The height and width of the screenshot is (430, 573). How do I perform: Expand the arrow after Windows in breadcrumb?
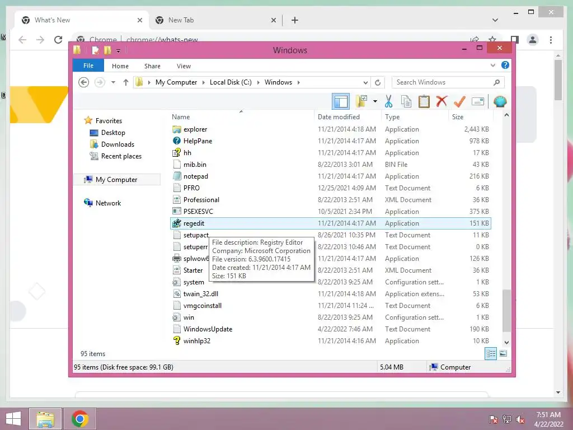(x=299, y=82)
